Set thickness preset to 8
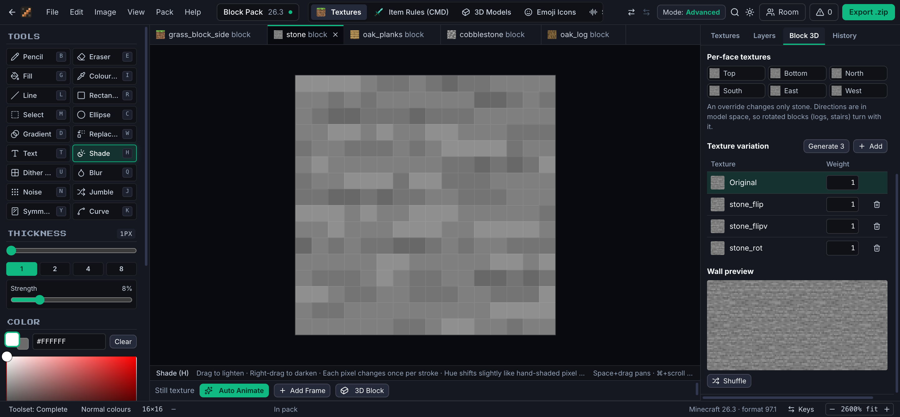 click(121, 269)
